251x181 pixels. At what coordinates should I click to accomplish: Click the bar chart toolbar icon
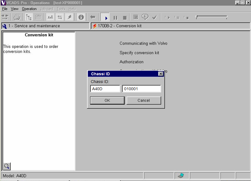pos(50,17)
